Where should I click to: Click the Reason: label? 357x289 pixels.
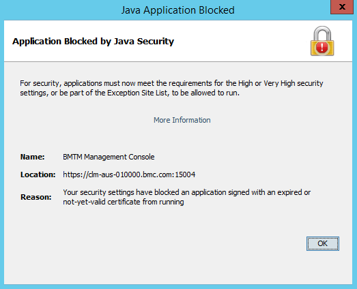(36, 197)
